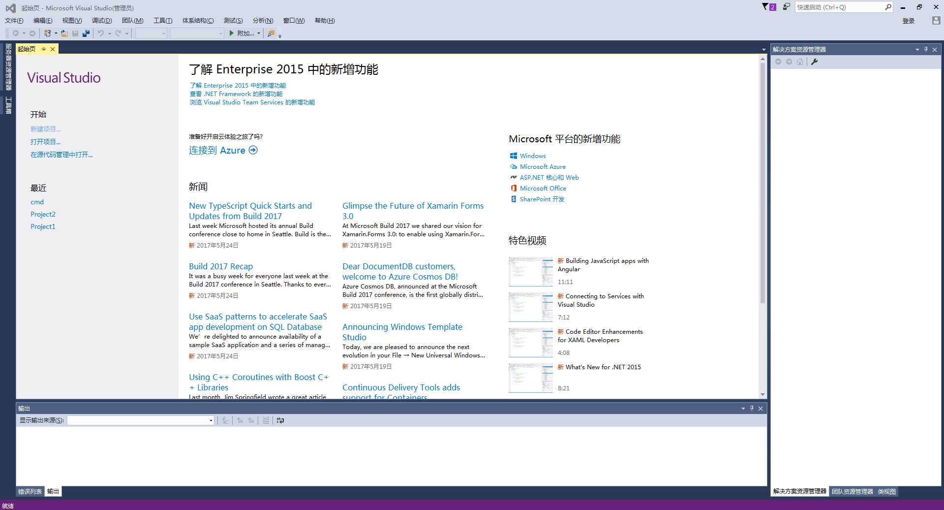
Task: Click Clear All icon in Output toolbar
Action: [266, 420]
